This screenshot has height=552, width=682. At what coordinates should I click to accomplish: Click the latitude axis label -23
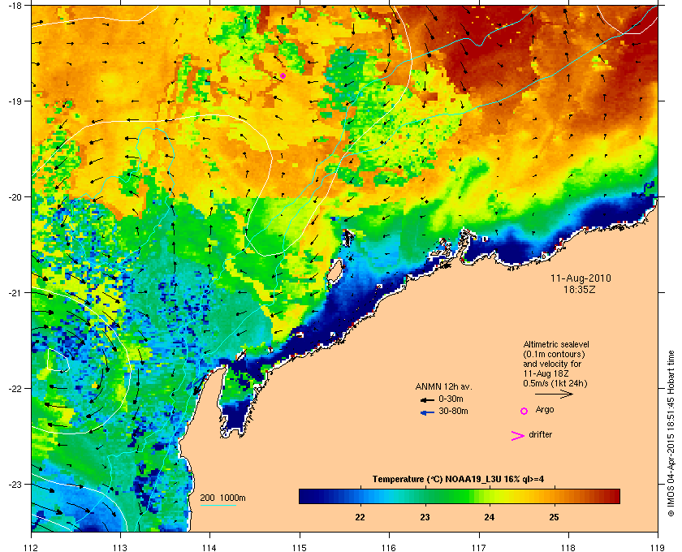click(15, 484)
